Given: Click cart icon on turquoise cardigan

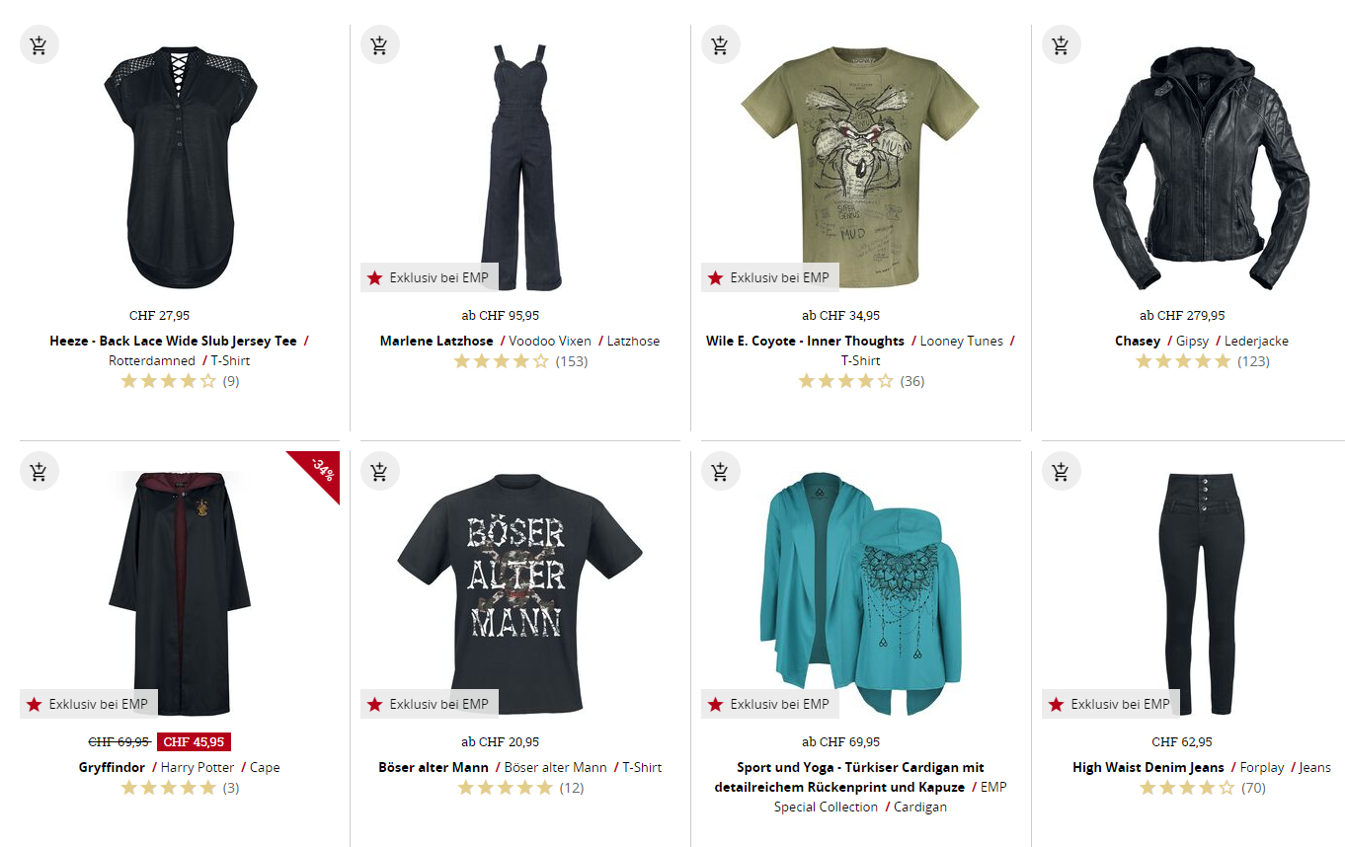Looking at the screenshot, I should click(x=720, y=471).
